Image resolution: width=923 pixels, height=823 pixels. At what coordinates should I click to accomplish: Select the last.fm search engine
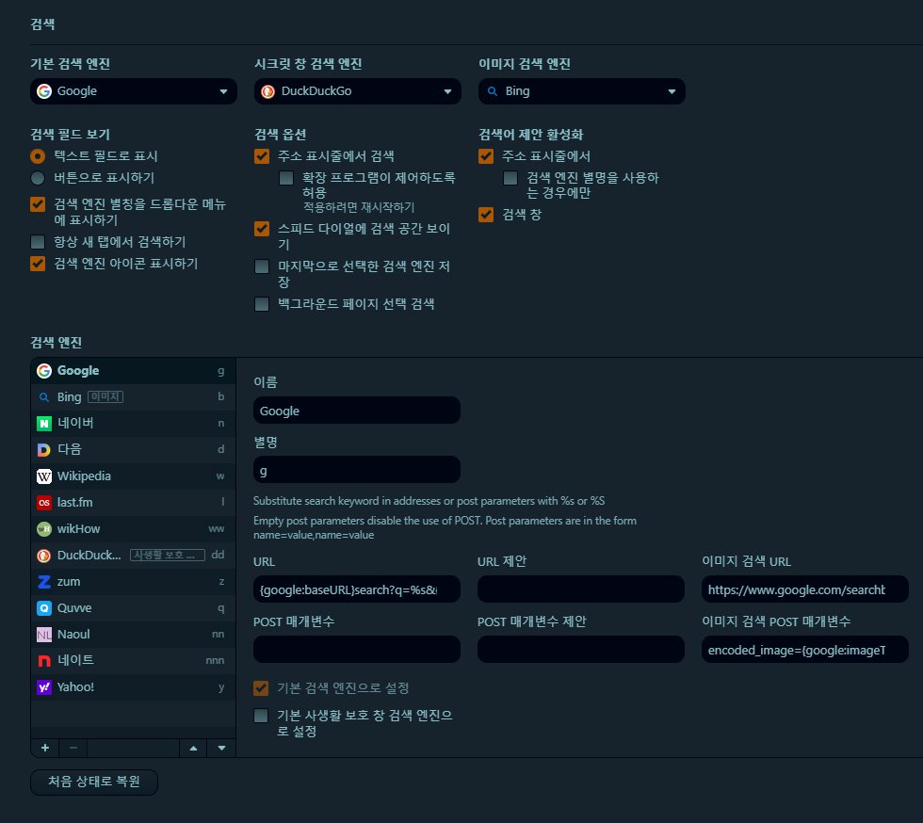(94, 502)
